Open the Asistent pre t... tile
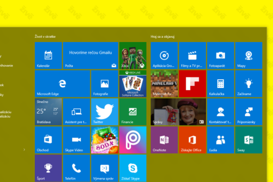 coord(76,112)
